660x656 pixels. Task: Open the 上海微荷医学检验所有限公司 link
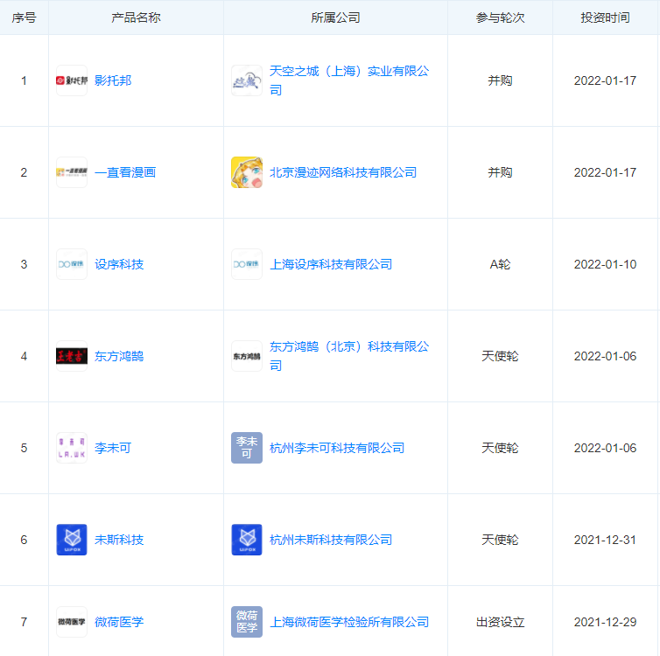[349, 622]
